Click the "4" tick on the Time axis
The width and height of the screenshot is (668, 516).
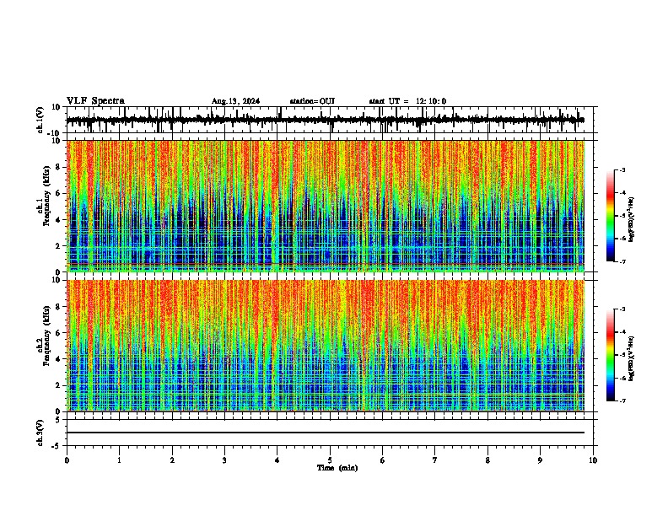tap(277, 460)
